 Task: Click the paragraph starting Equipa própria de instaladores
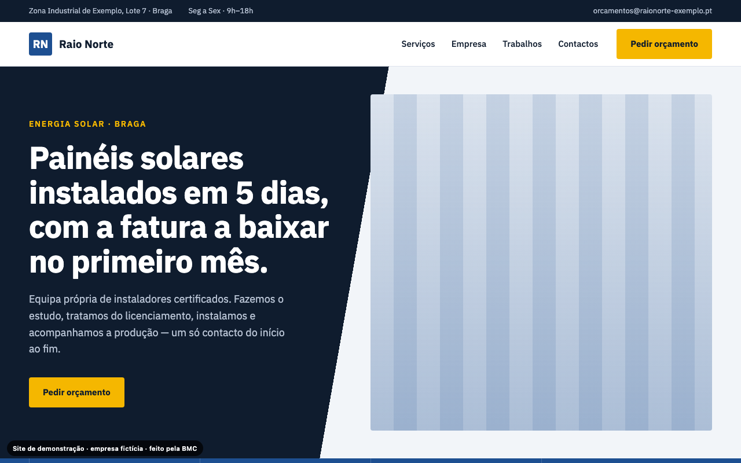click(x=157, y=324)
